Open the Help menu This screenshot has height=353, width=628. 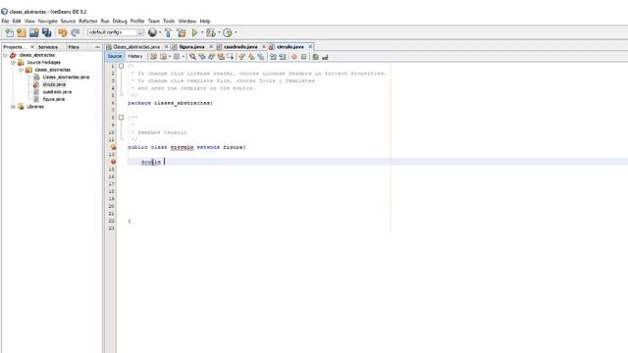pos(205,21)
